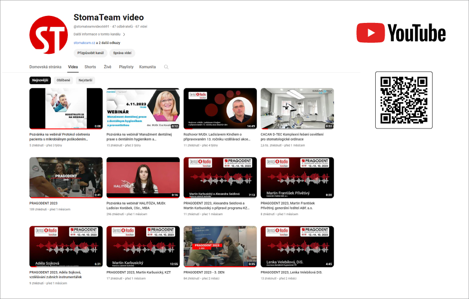Open the Lenka Velebilová thumbnail
The image size is (469, 299).
coord(297,247)
